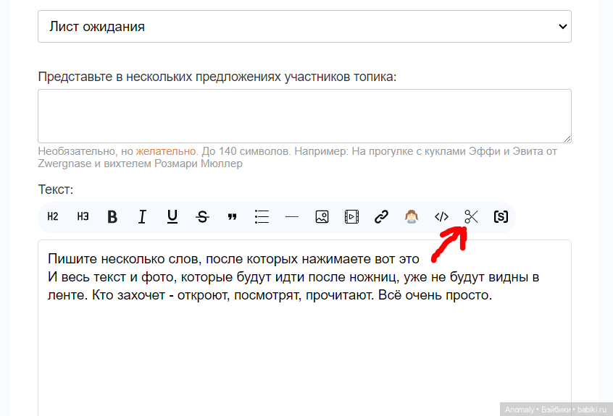Toggle italic text formatting
This screenshot has width=613, height=416.
pos(142,216)
